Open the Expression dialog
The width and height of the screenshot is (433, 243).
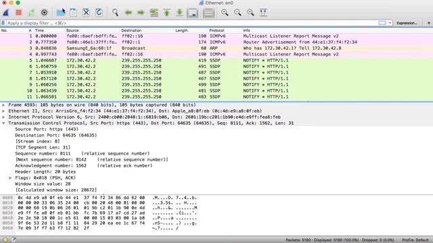click(x=407, y=23)
